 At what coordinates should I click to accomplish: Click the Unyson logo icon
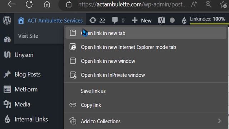7,55
